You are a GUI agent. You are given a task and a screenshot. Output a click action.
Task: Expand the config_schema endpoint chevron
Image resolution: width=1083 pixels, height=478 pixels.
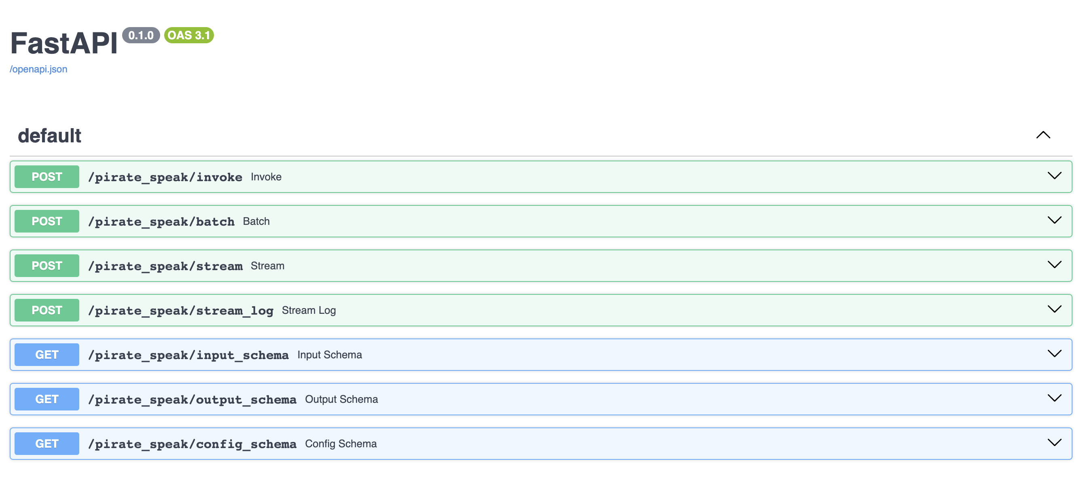click(x=1054, y=443)
